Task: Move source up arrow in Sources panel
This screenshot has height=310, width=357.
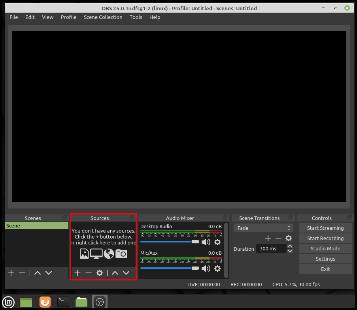Action: pos(115,273)
